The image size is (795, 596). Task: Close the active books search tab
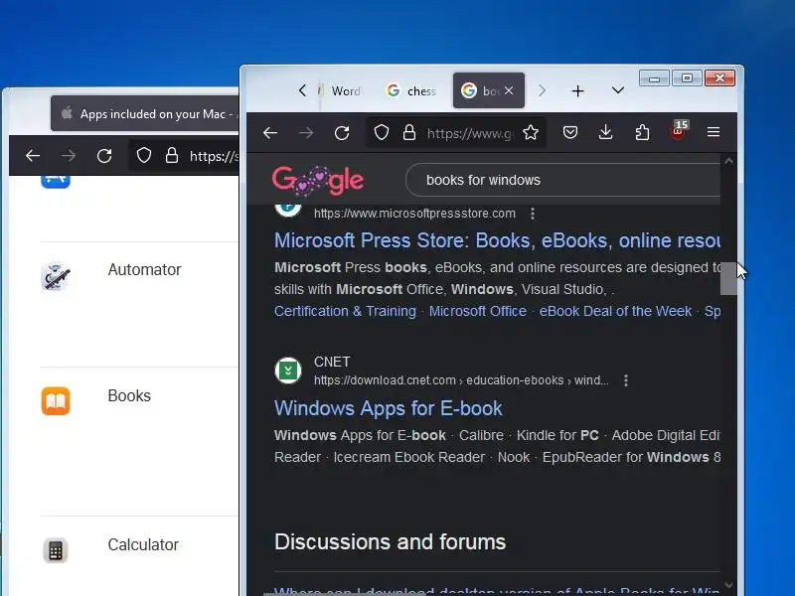coord(509,90)
